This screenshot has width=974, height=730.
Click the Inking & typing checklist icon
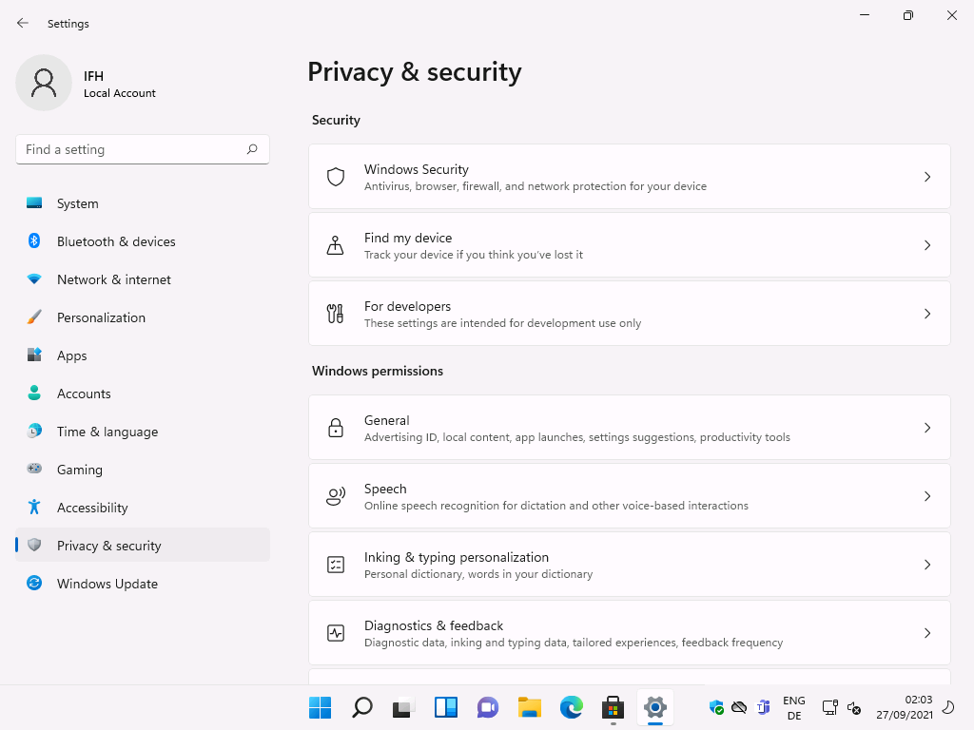click(x=336, y=565)
